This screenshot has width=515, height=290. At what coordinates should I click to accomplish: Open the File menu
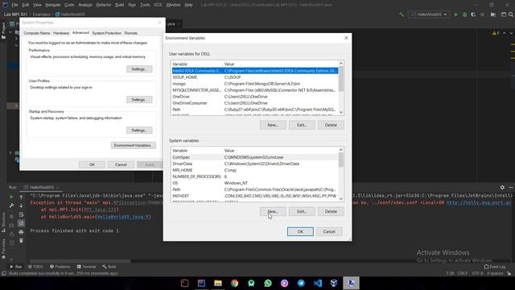click(x=14, y=5)
